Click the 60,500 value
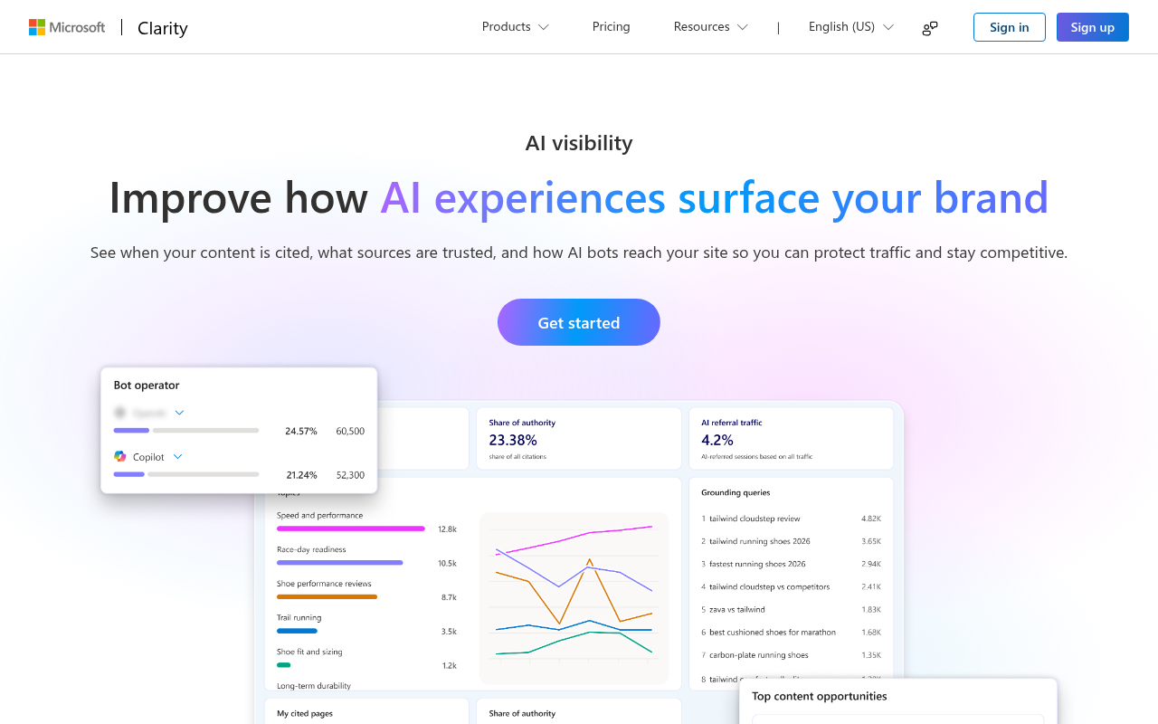This screenshot has width=1158, height=724. pyautogui.click(x=350, y=431)
